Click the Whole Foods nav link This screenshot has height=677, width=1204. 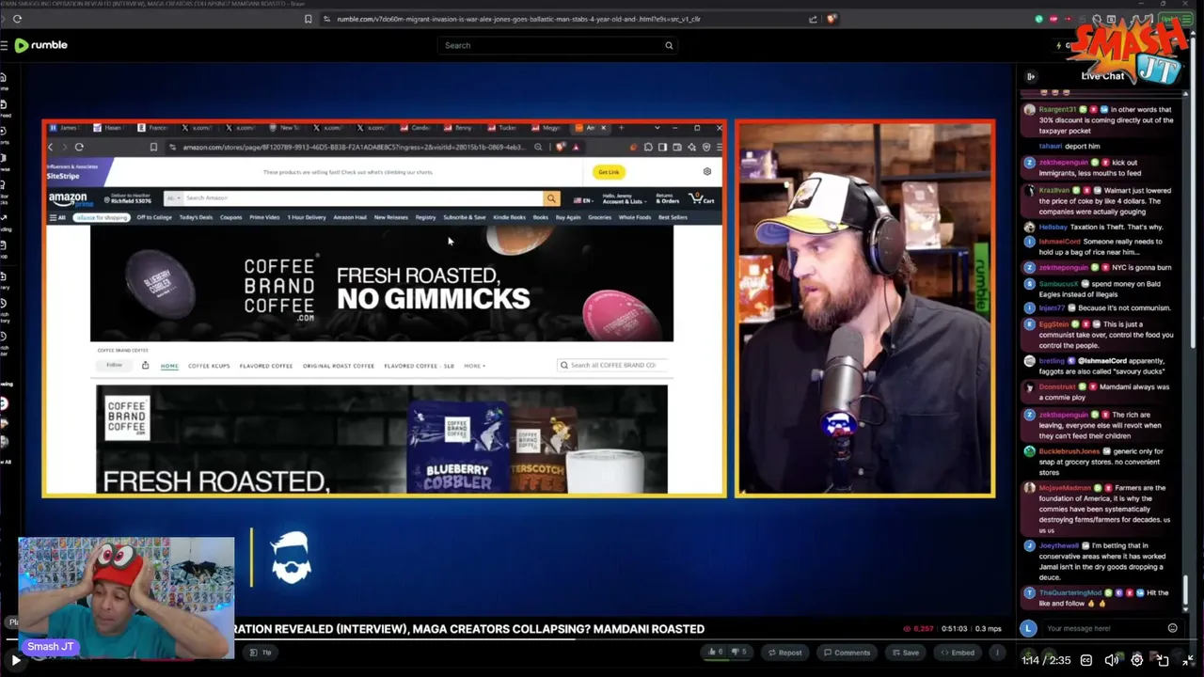635,217
